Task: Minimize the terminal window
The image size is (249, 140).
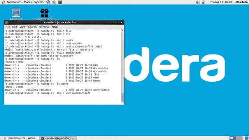Action: [x=114, y=23]
